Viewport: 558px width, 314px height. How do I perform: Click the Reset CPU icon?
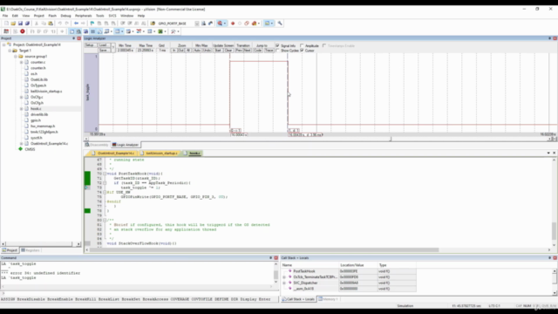coord(6,31)
